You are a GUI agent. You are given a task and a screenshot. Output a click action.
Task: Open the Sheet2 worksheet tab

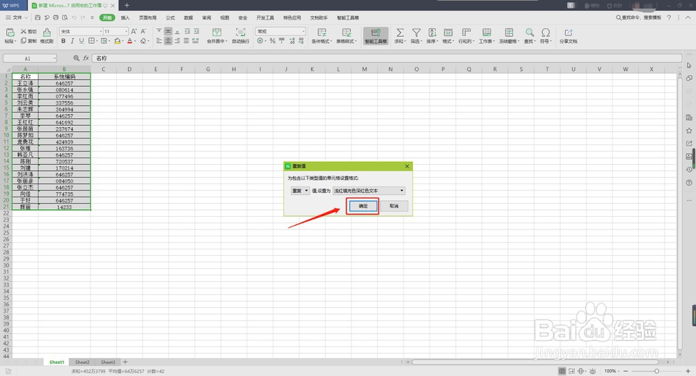pyautogui.click(x=82, y=362)
